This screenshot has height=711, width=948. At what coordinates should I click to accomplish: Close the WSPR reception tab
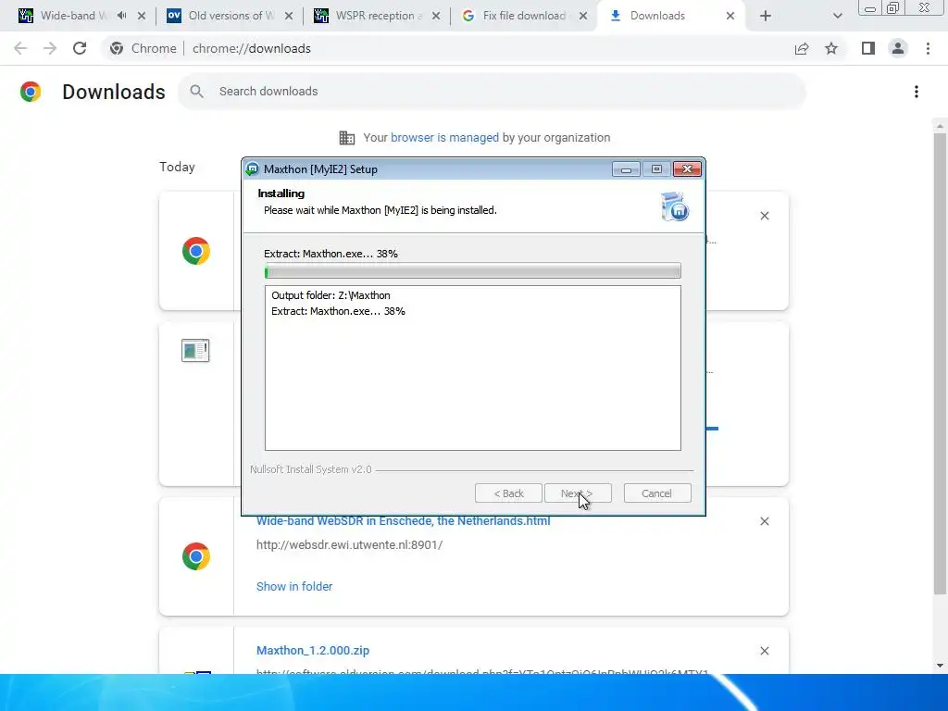[436, 16]
